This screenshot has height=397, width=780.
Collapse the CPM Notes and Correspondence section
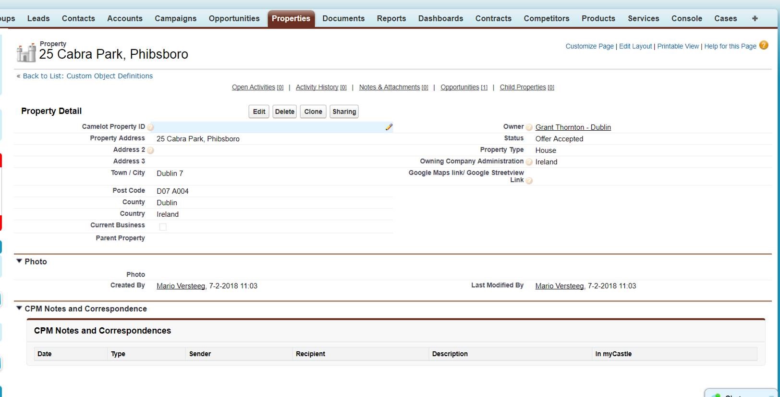pyautogui.click(x=19, y=308)
